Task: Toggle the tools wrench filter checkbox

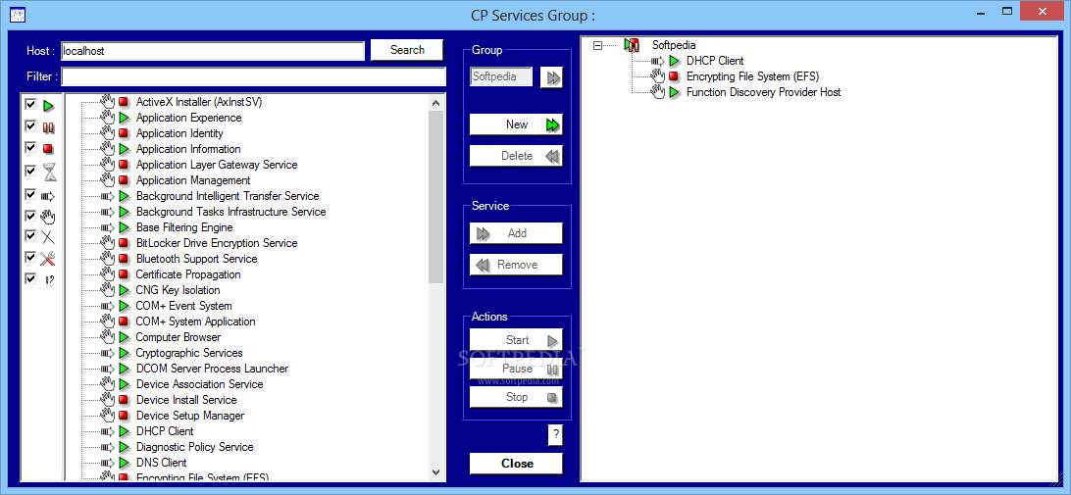Action: coord(30,258)
